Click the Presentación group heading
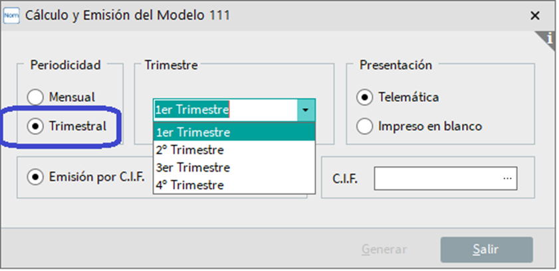559x271 pixels. pyautogui.click(x=395, y=65)
